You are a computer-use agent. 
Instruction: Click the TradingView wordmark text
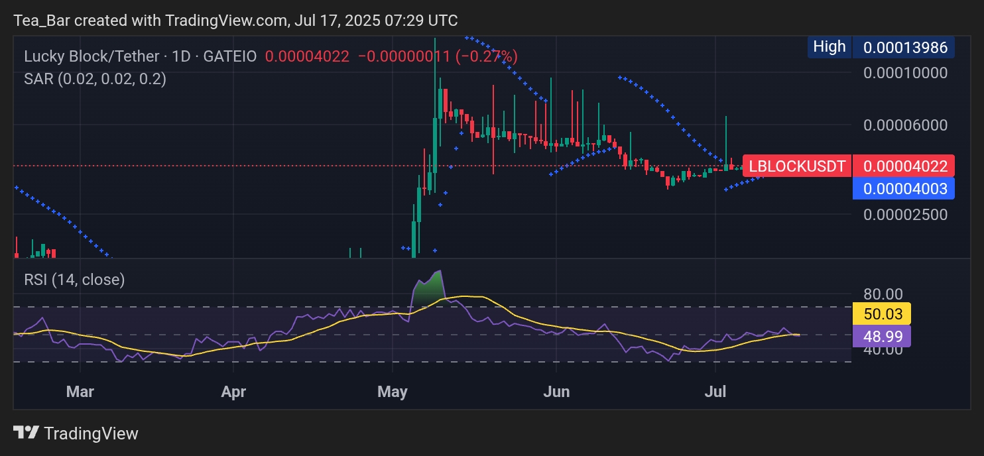91,433
